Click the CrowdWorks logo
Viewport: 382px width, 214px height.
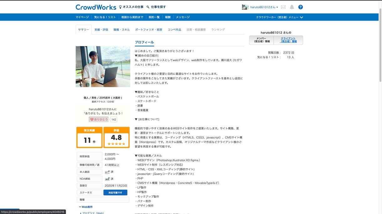click(96, 7)
